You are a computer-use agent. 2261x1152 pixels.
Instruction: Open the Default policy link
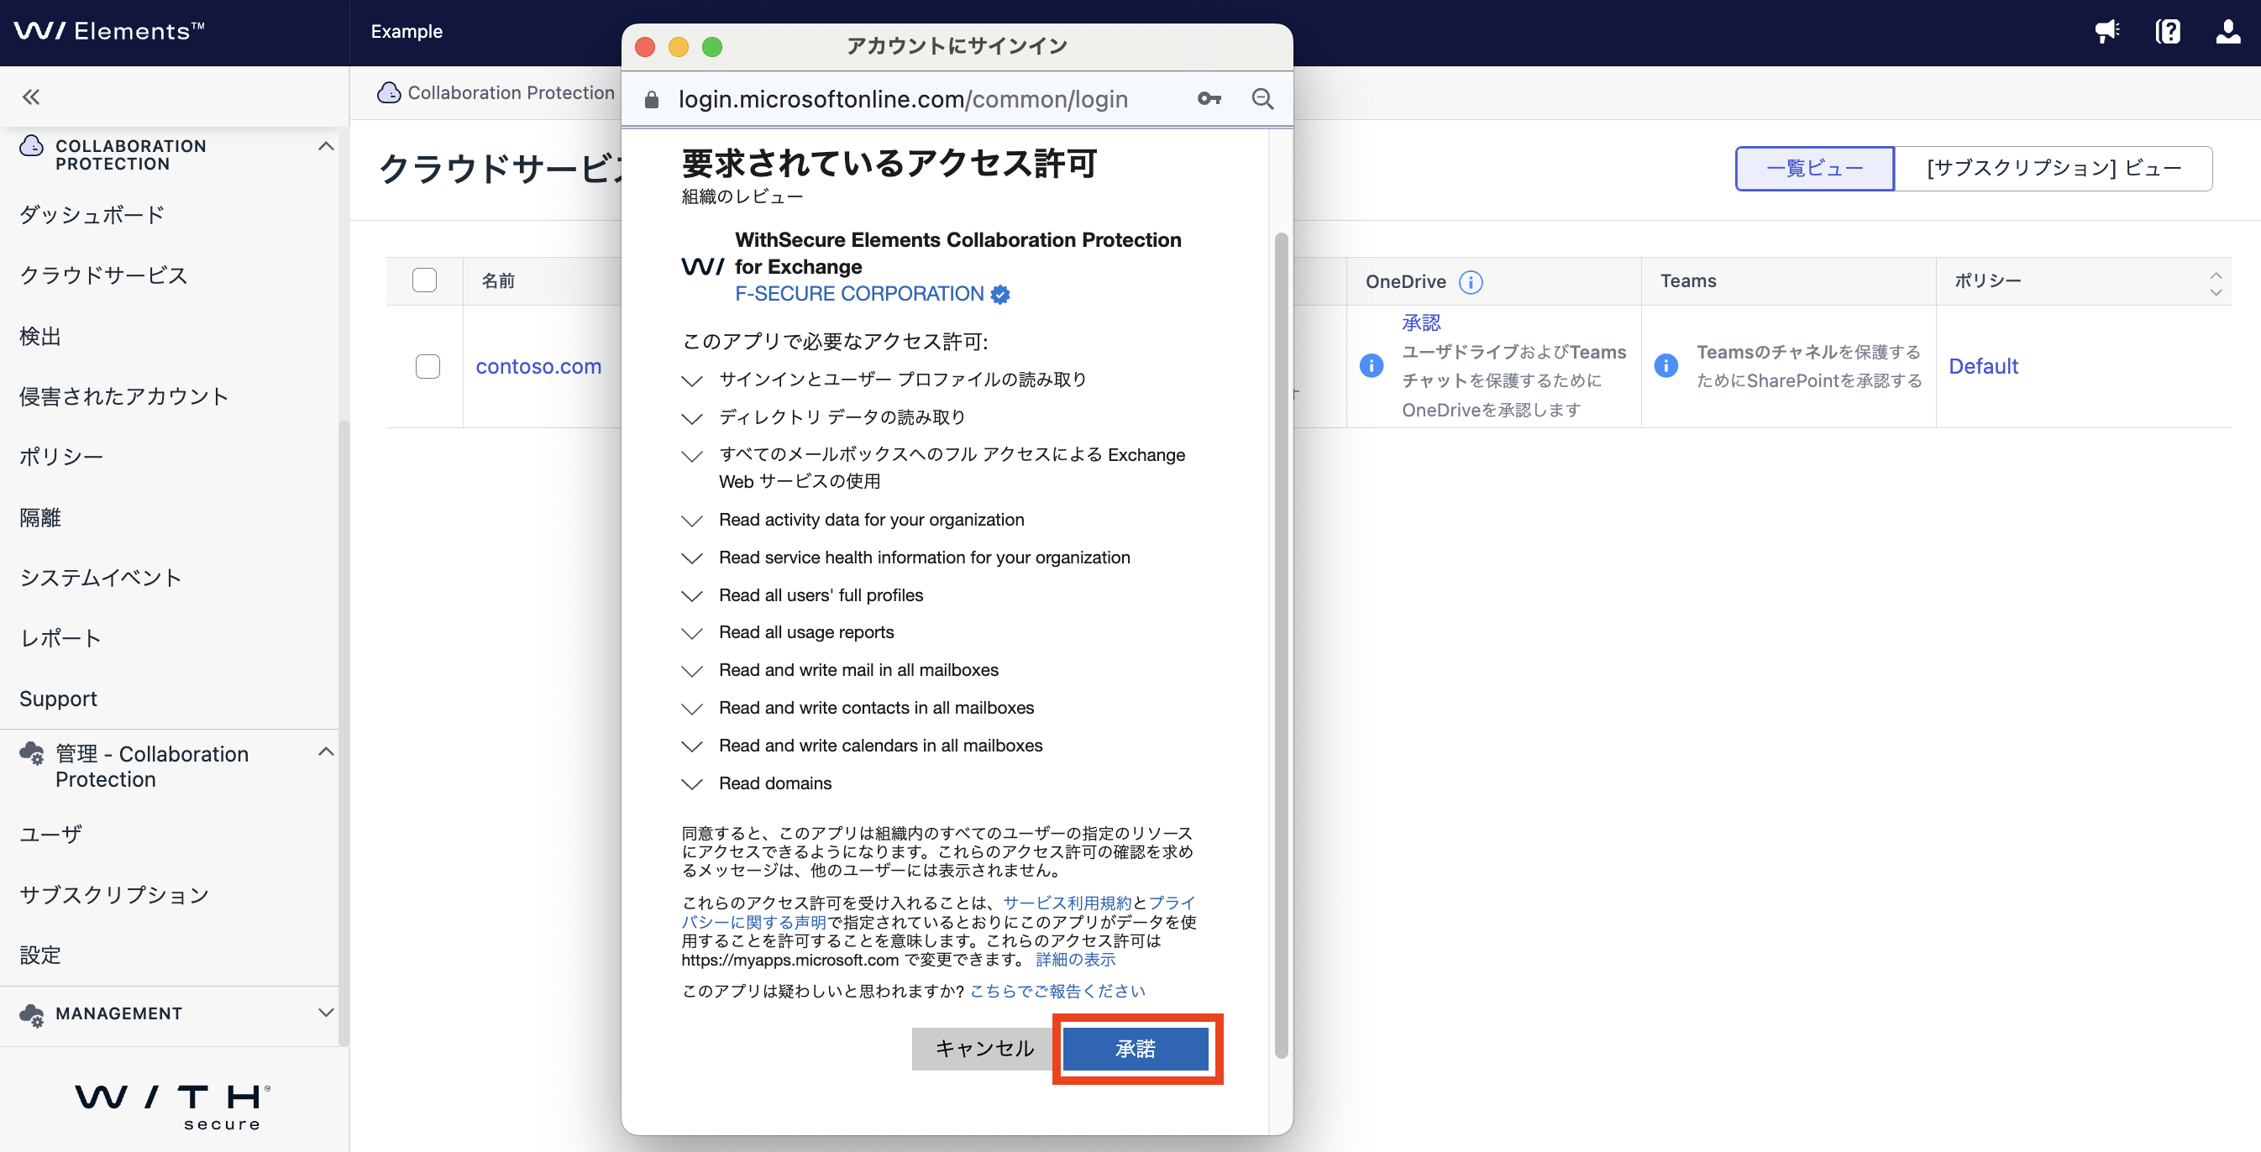click(1983, 366)
